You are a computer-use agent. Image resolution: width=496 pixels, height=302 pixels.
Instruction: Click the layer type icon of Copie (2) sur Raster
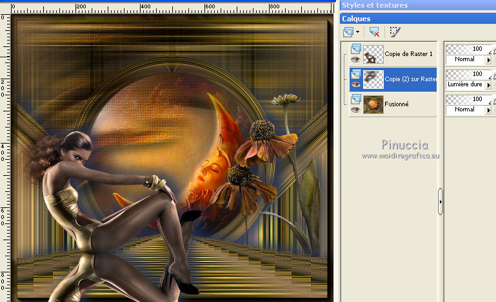(x=356, y=73)
